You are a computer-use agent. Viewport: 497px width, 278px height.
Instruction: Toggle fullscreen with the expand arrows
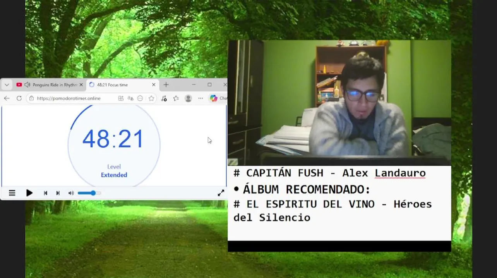pos(221,193)
